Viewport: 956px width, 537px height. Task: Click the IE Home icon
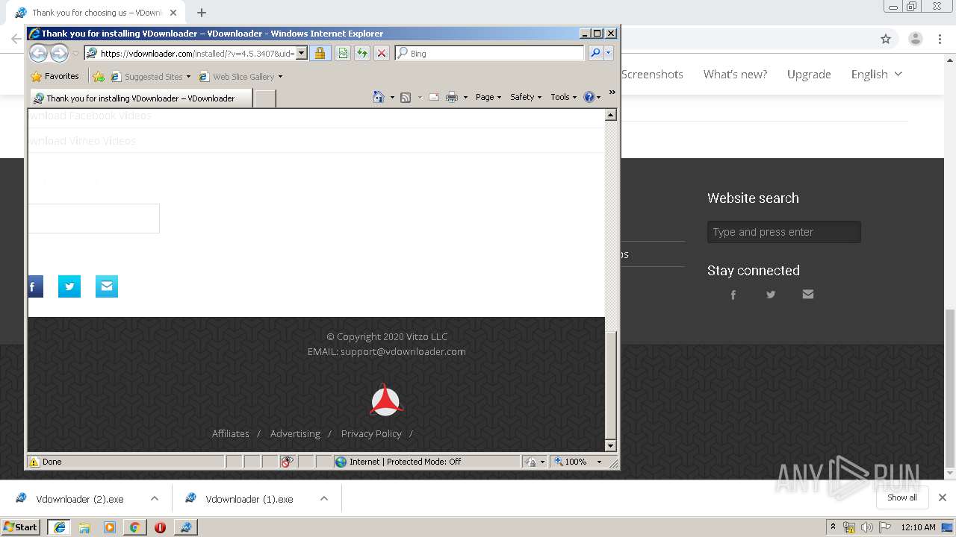pos(379,97)
